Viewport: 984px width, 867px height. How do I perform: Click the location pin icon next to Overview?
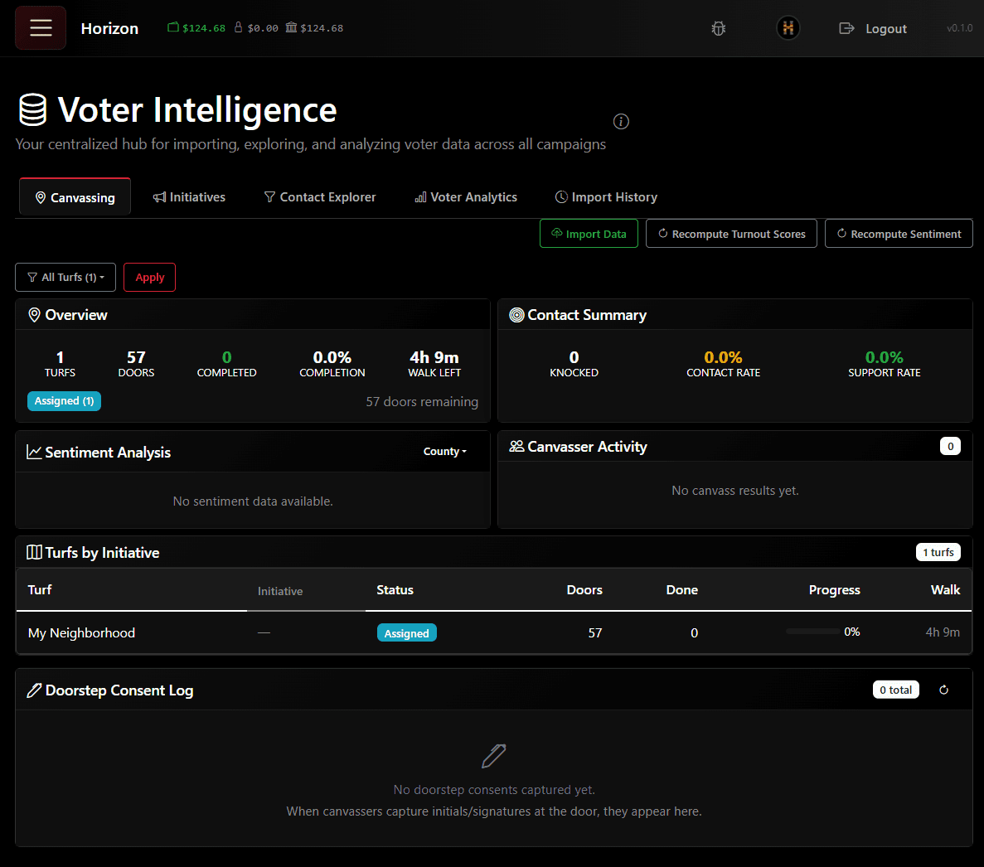(35, 315)
